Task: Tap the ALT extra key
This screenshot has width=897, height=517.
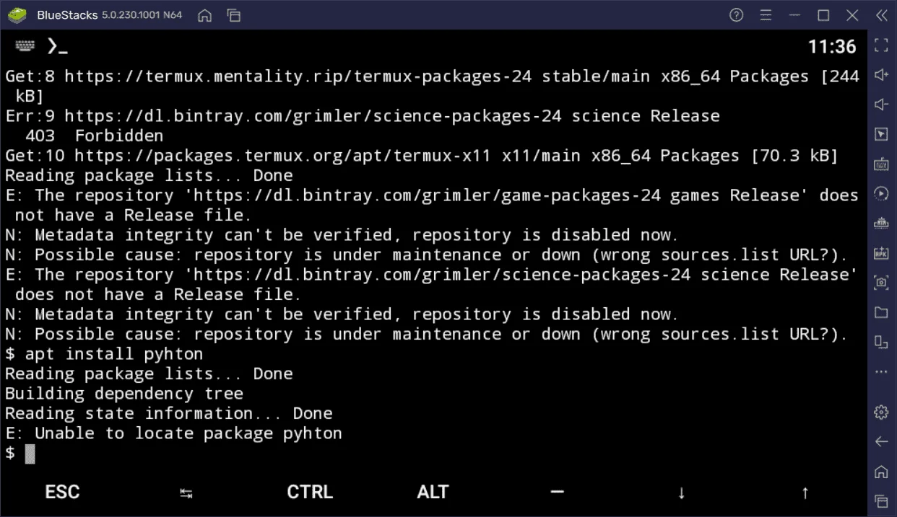Action: coord(433,492)
